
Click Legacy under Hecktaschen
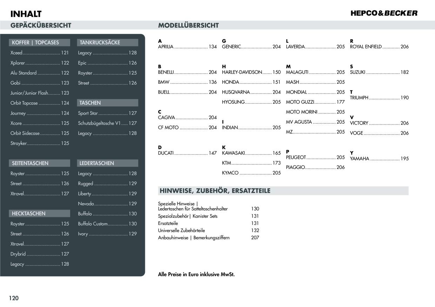[x=40, y=264]
